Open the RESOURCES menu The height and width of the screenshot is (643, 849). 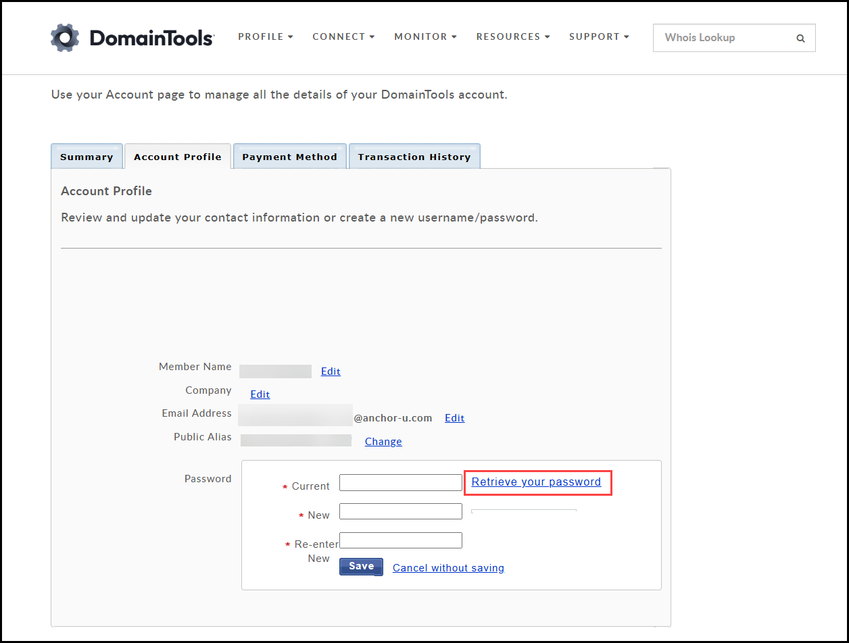[x=513, y=36]
